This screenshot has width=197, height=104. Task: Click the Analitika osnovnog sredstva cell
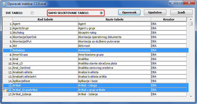(x=114, y=68)
